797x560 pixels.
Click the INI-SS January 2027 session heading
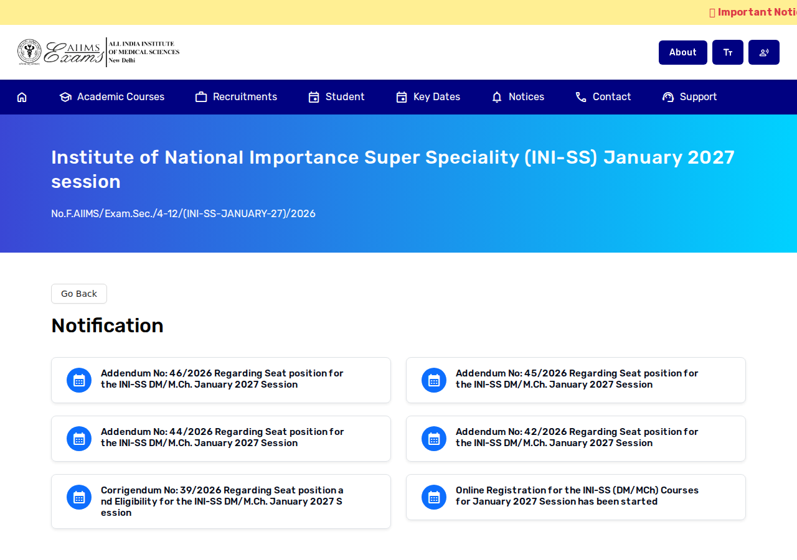[393, 169]
